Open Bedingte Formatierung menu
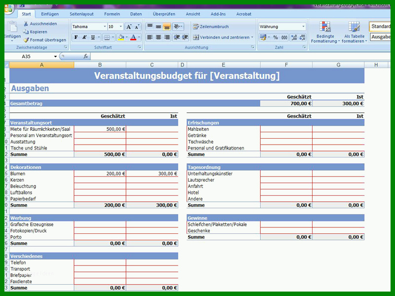 [325, 32]
